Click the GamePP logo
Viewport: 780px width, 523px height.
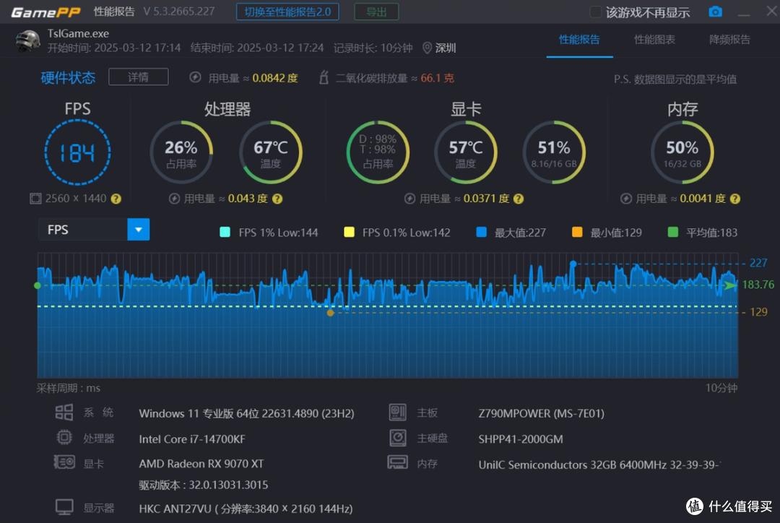45,12
